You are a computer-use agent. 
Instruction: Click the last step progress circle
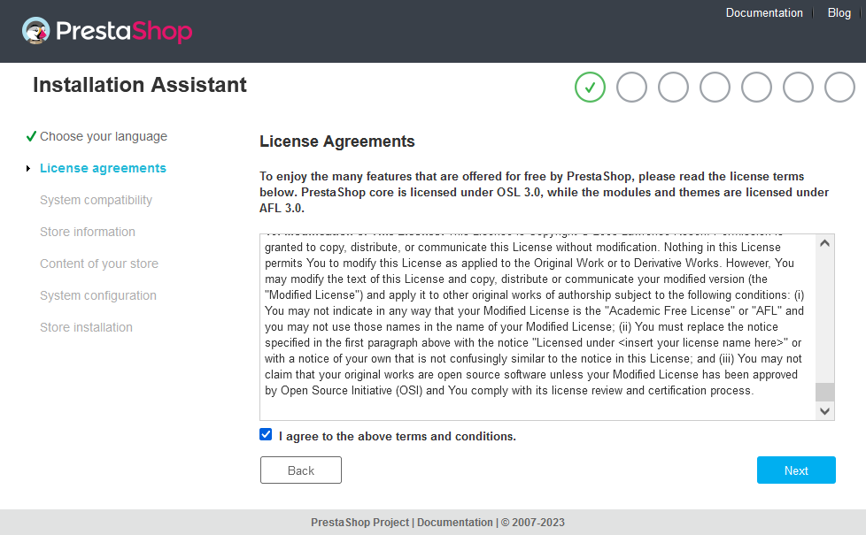point(839,87)
